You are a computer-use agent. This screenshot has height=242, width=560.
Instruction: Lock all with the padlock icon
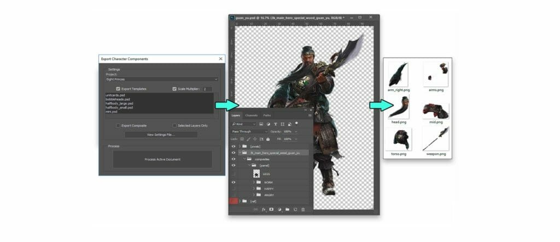[268, 139]
